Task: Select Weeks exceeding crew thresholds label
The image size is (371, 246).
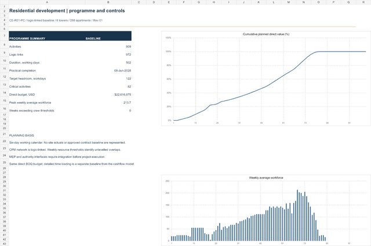Action: pos(32,111)
